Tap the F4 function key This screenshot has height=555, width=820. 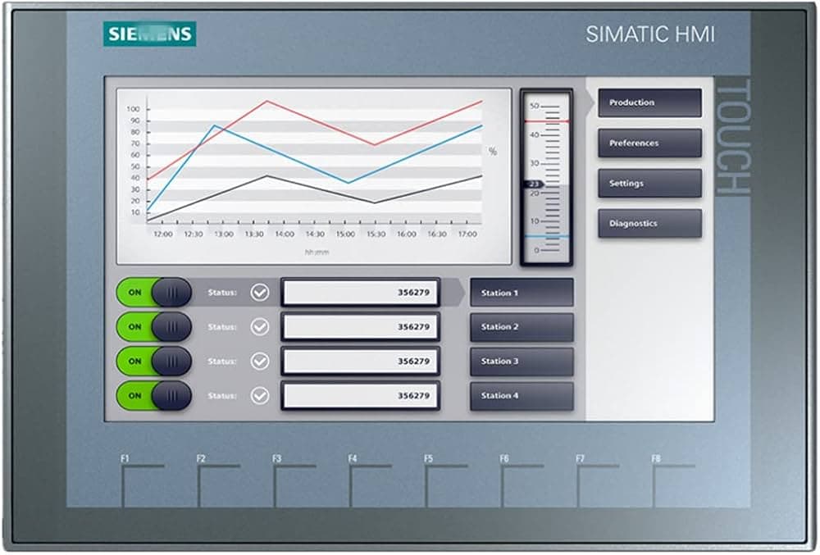click(x=371, y=485)
